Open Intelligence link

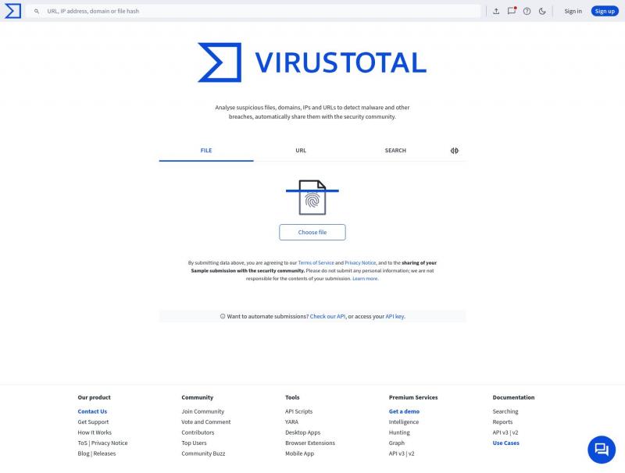pyautogui.click(x=404, y=422)
